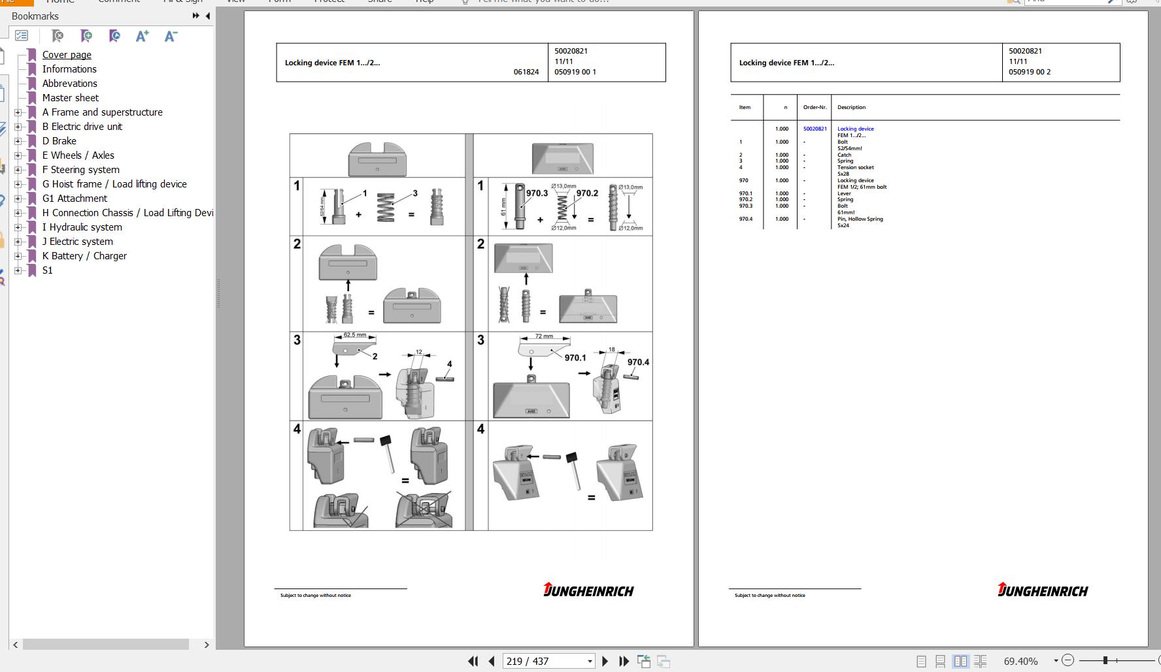The height and width of the screenshot is (672, 1161).
Task: Select the D Brake bookmark text
Action: tap(59, 141)
